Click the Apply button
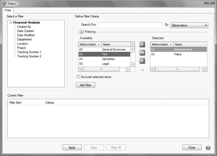 72,148
